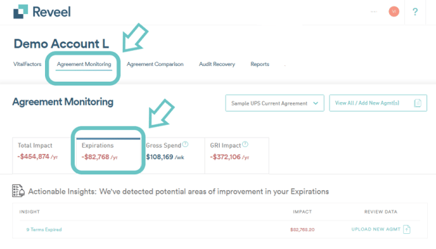
Task: Open the help question mark icon
Action: (415, 11)
